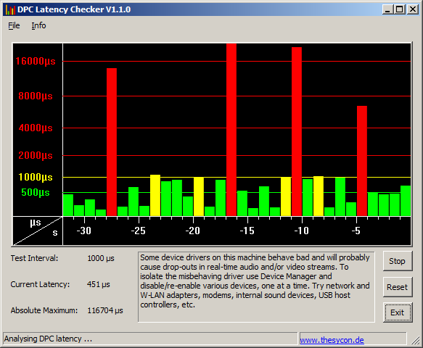Click the -30 time axis label
Viewport: 423px width, 348px height.
(83, 231)
